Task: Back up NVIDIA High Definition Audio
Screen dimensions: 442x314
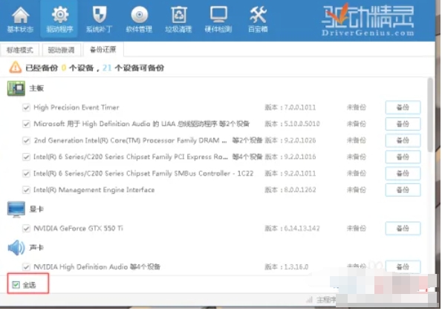Action: [x=403, y=267]
